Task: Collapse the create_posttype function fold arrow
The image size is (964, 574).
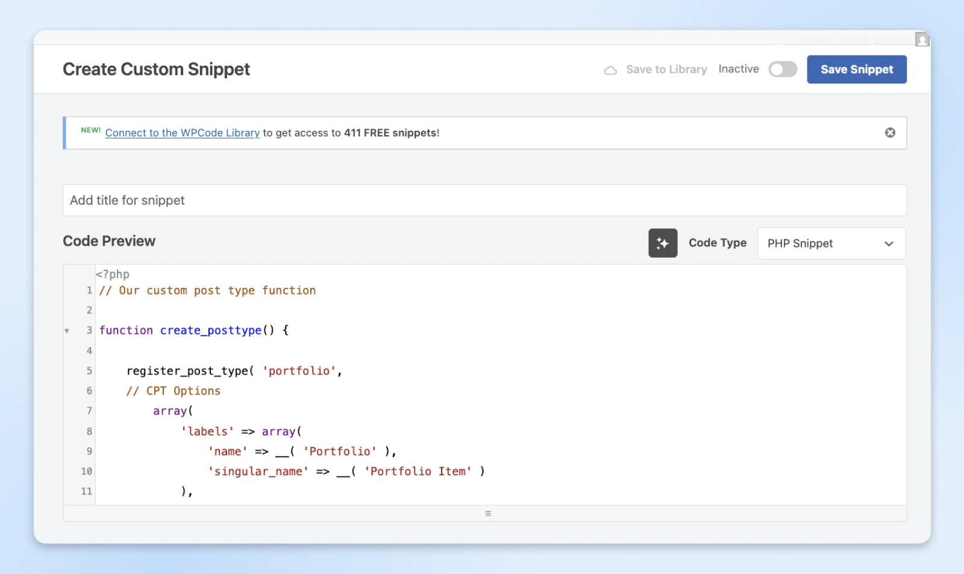Action: point(67,331)
